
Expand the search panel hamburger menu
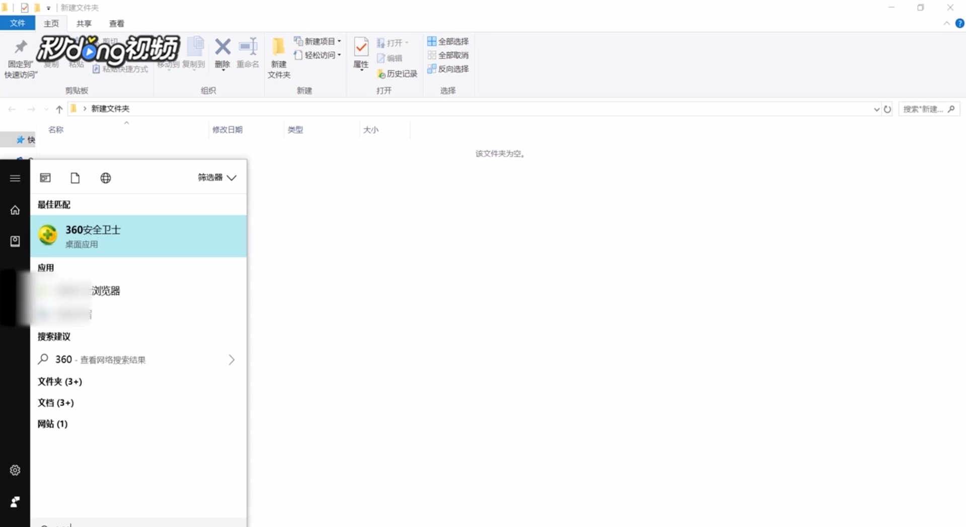click(15, 178)
